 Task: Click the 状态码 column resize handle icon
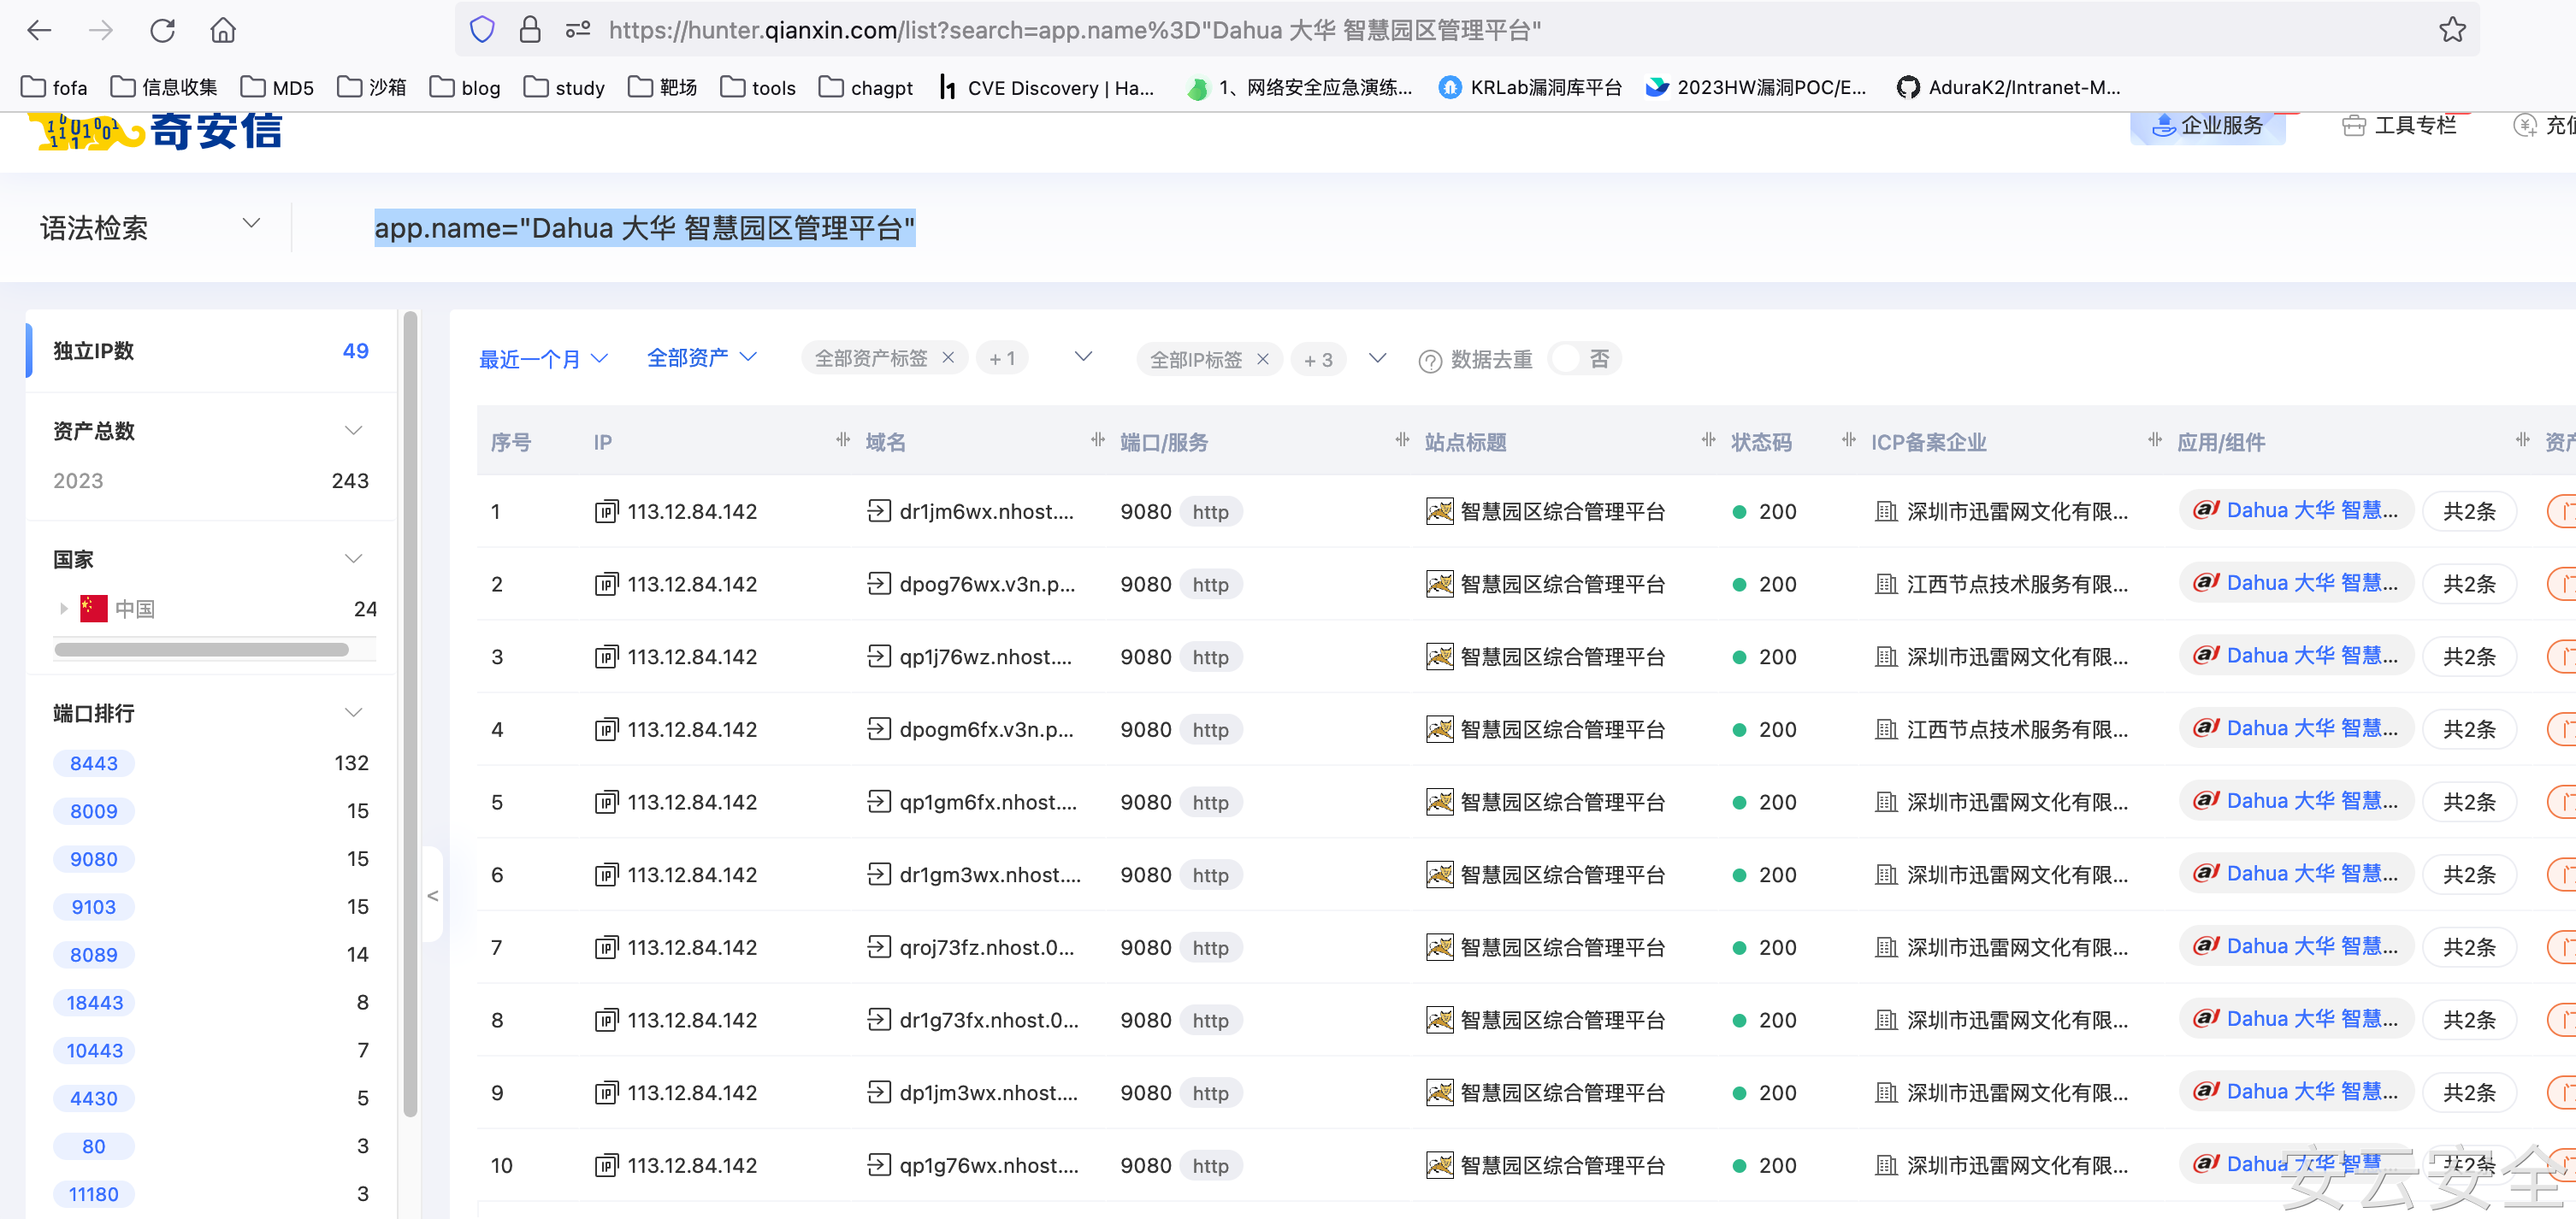pos(1848,439)
